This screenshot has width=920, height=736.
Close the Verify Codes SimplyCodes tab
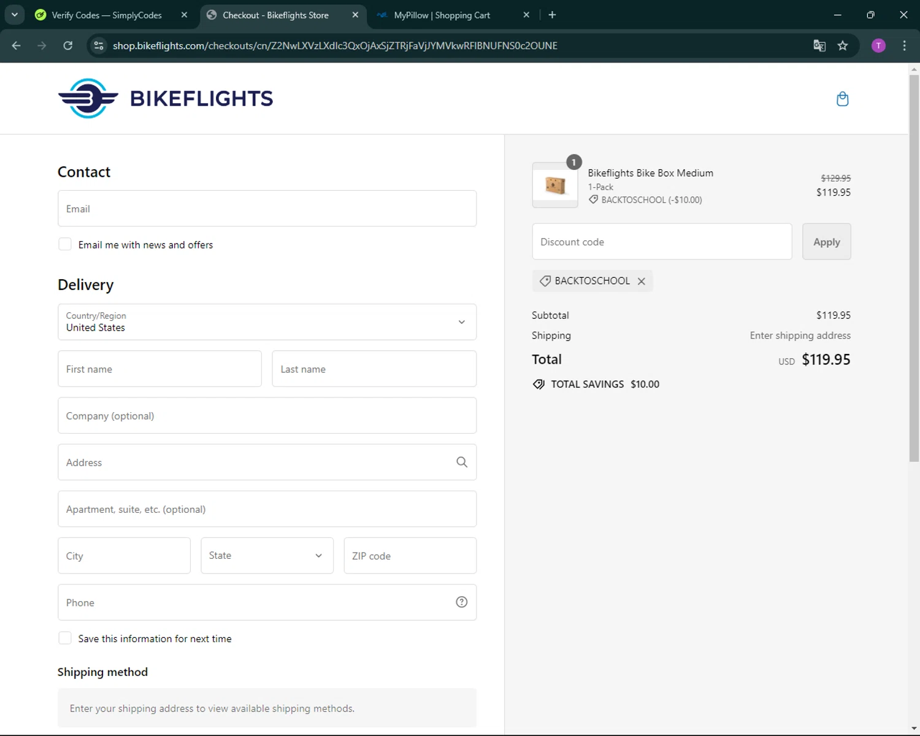(184, 15)
